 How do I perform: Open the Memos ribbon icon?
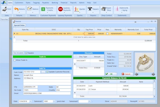(x=29, y=10)
